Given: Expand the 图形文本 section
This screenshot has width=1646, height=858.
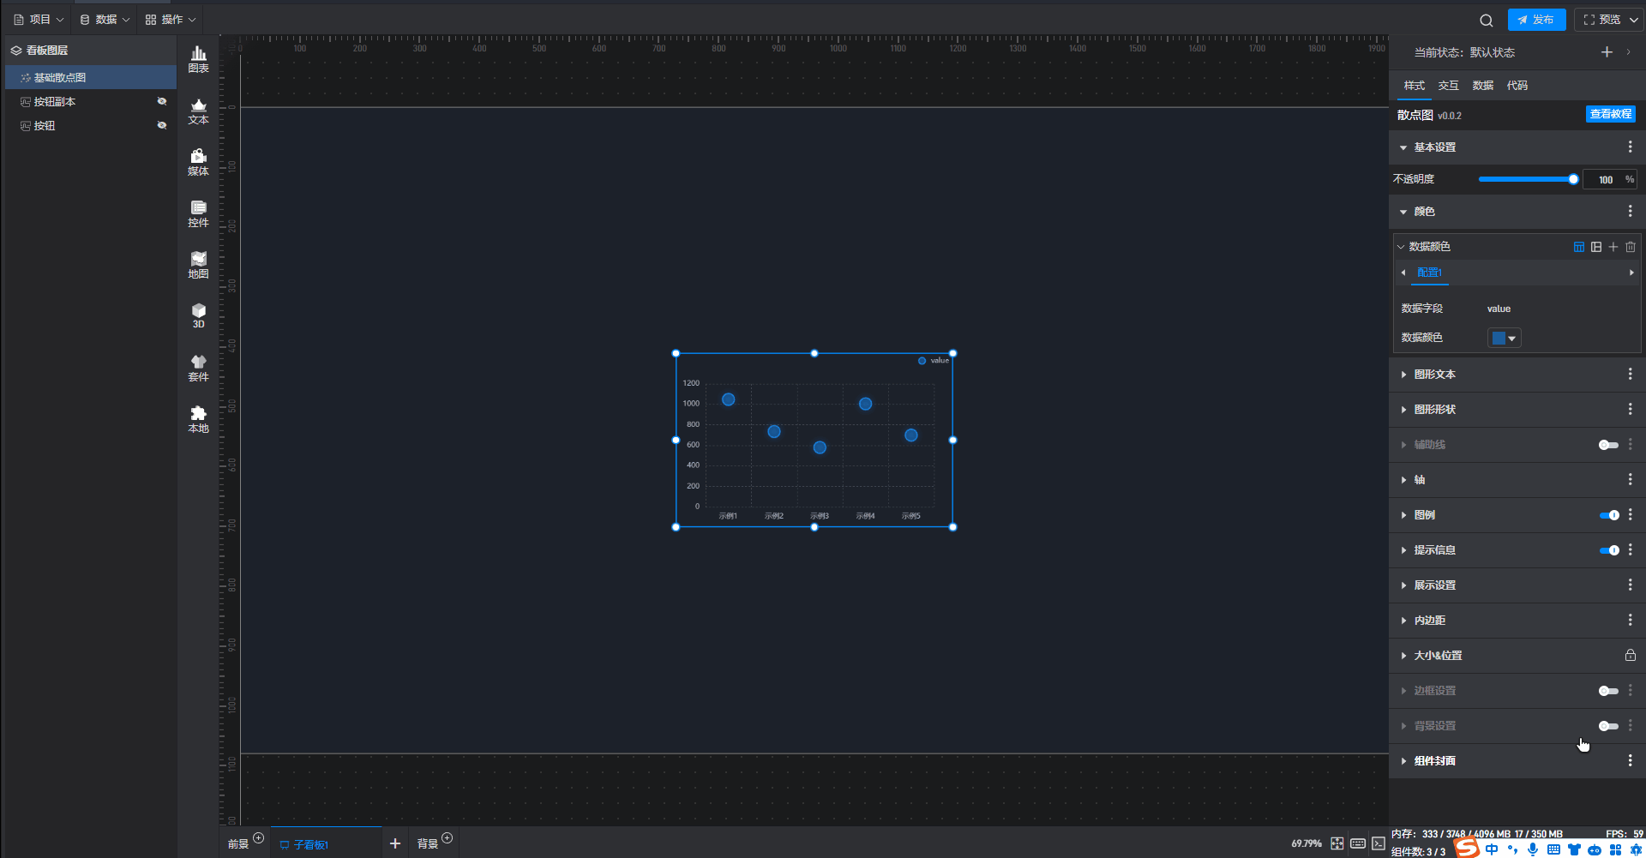Looking at the screenshot, I should (1434, 375).
